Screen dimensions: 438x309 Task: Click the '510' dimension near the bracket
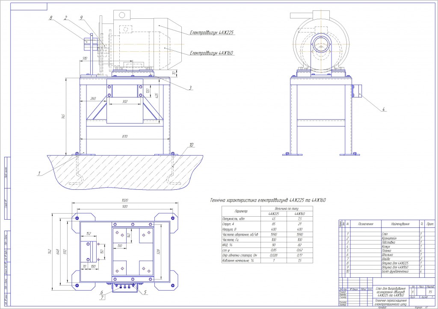(x=85, y=59)
